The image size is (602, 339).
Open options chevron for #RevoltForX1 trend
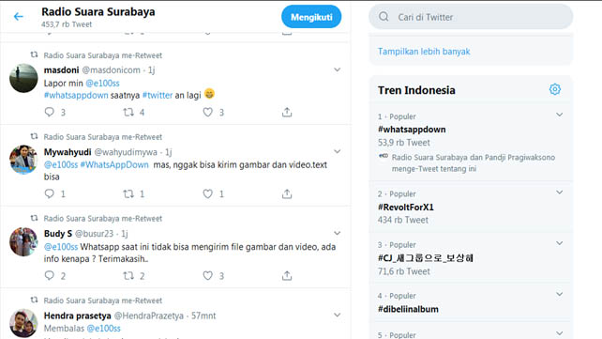click(x=560, y=193)
